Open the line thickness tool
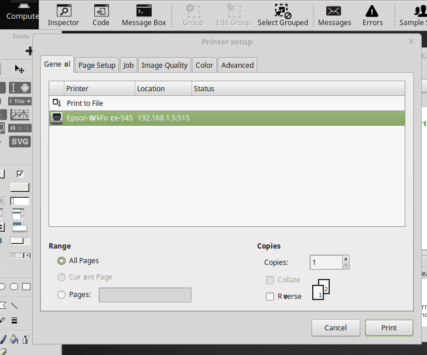Image resolution: width=427 pixels, height=355 pixels. pyautogui.click(x=14, y=320)
